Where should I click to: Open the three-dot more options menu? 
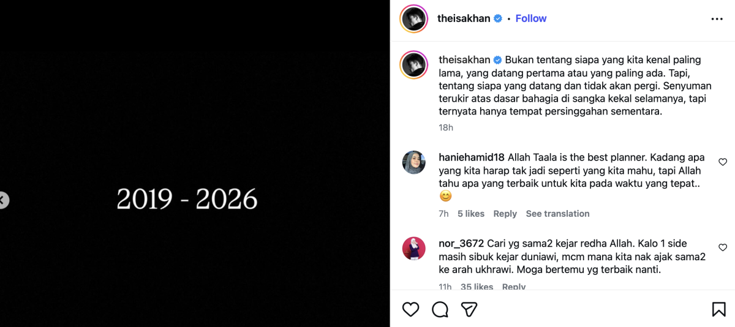(717, 19)
